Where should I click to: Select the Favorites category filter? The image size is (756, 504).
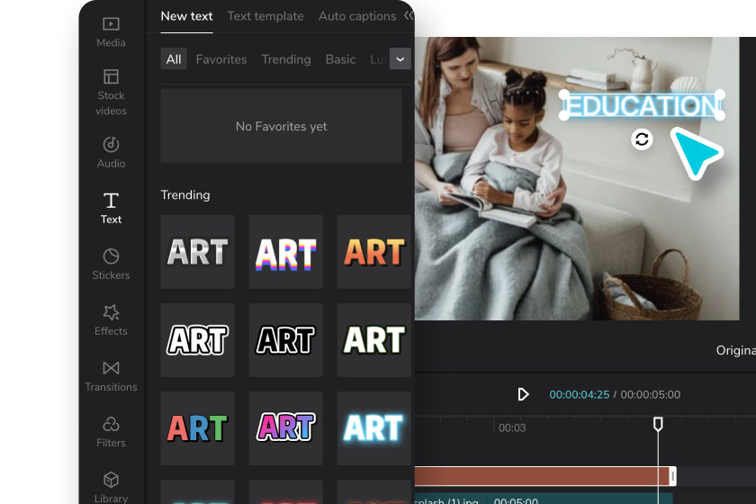point(221,59)
